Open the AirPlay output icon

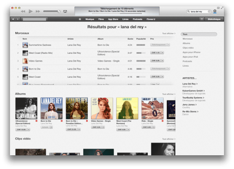point(65,11)
